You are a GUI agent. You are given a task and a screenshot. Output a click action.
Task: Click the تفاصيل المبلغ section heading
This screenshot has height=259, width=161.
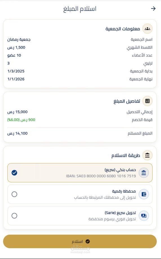click(x=127, y=101)
